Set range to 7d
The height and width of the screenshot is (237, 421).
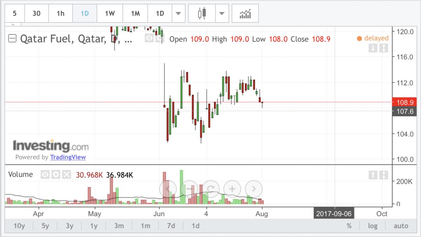pos(171,226)
